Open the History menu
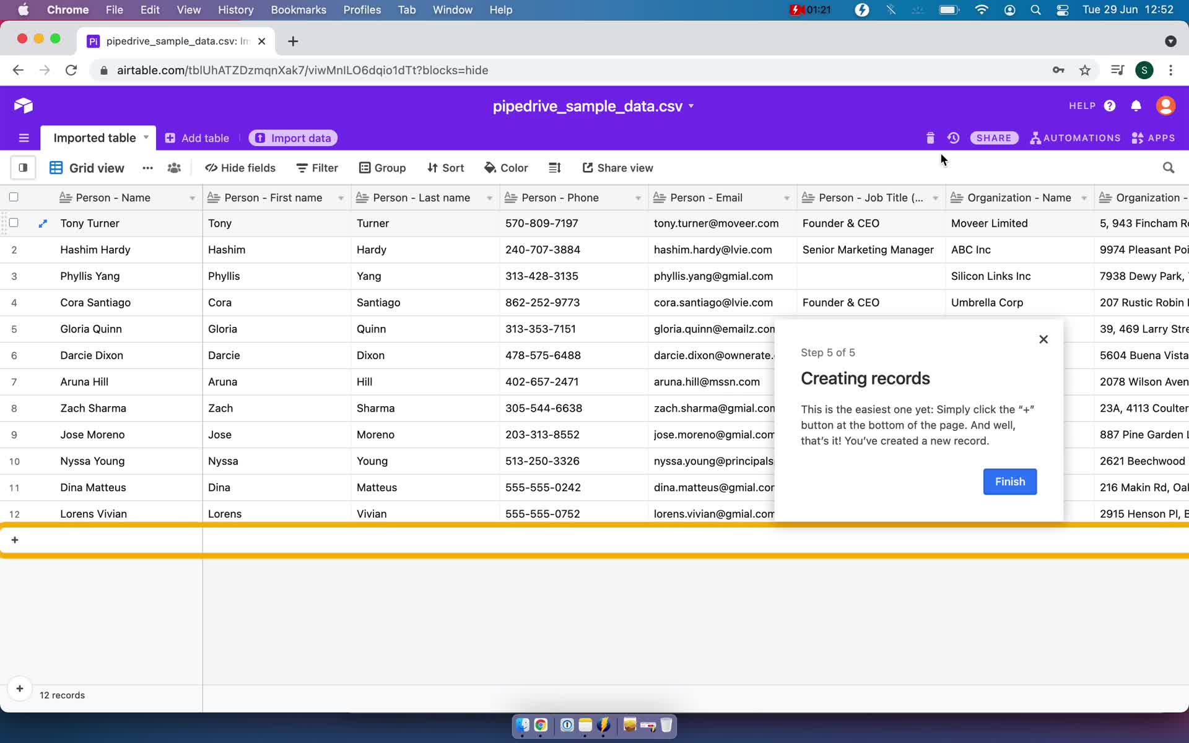 [x=235, y=9]
